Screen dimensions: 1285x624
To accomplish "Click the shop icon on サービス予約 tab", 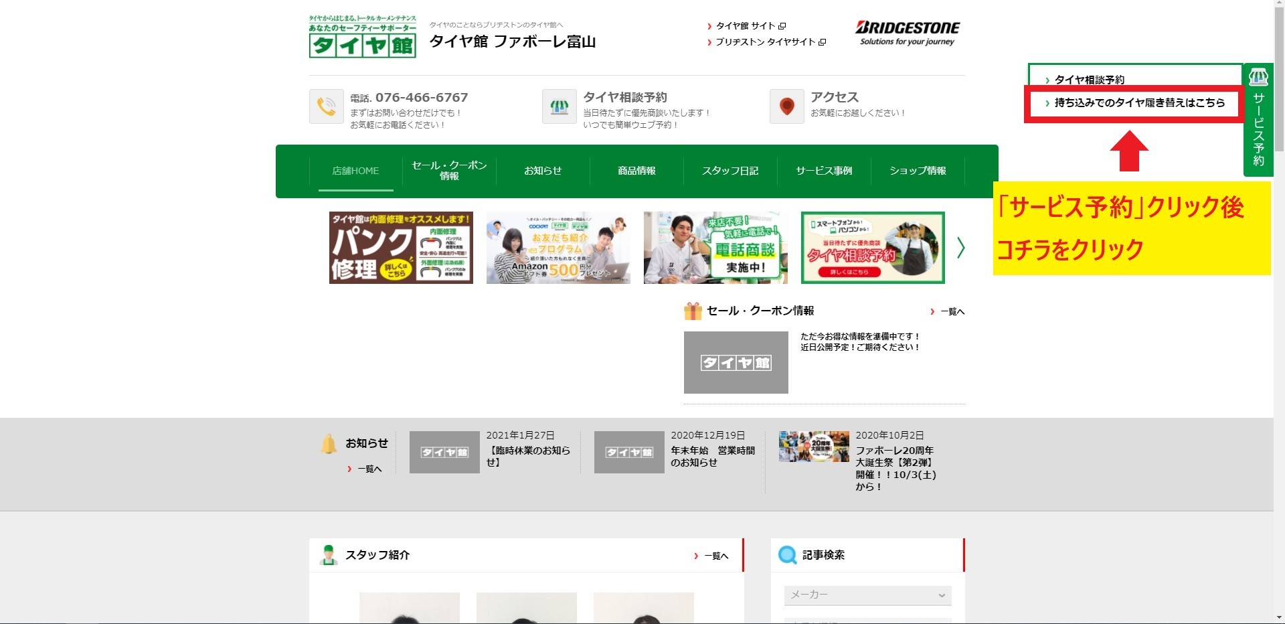I will [1258, 77].
